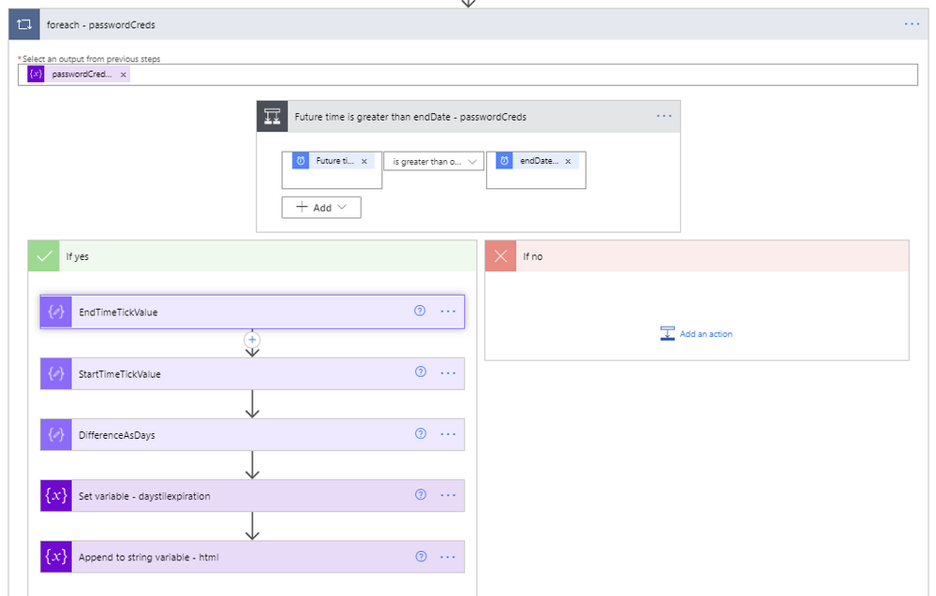936x596 pixels.
Task: Click the EndTimeTickValue compose icon
Action: click(56, 312)
